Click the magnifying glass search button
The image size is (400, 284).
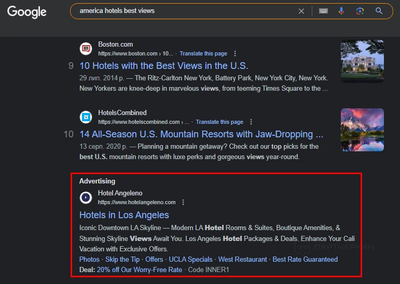[x=379, y=11]
